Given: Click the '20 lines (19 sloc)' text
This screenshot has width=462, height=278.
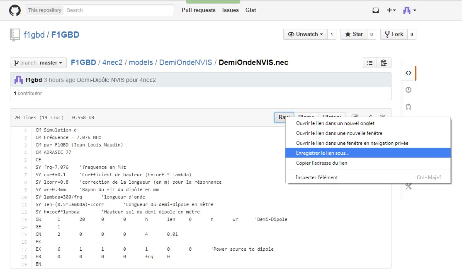Looking at the screenshot, I should 39,117.
